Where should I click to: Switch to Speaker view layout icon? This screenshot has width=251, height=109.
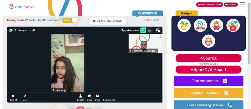pos(143,30)
